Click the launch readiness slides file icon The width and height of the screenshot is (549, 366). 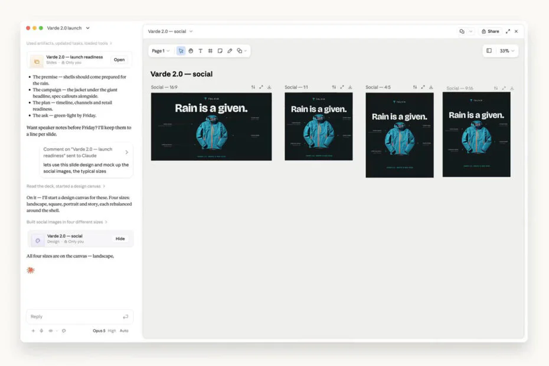tap(37, 61)
